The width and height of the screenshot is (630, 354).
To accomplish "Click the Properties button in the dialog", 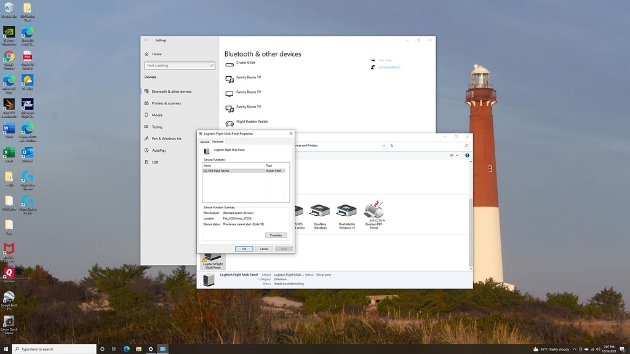I will 276,235.
